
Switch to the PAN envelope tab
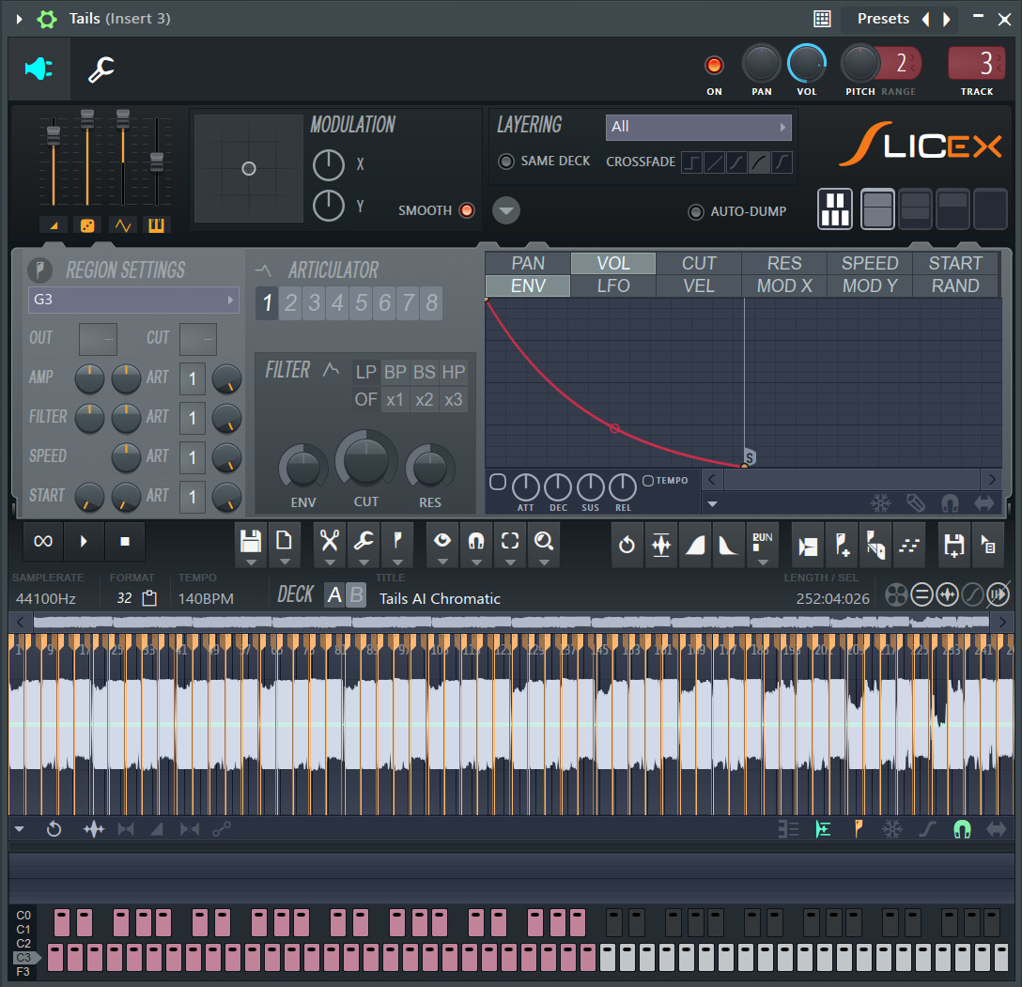(x=527, y=263)
